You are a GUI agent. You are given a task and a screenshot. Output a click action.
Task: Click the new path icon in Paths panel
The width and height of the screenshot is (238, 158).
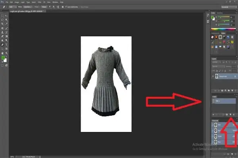tap(230, 115)
